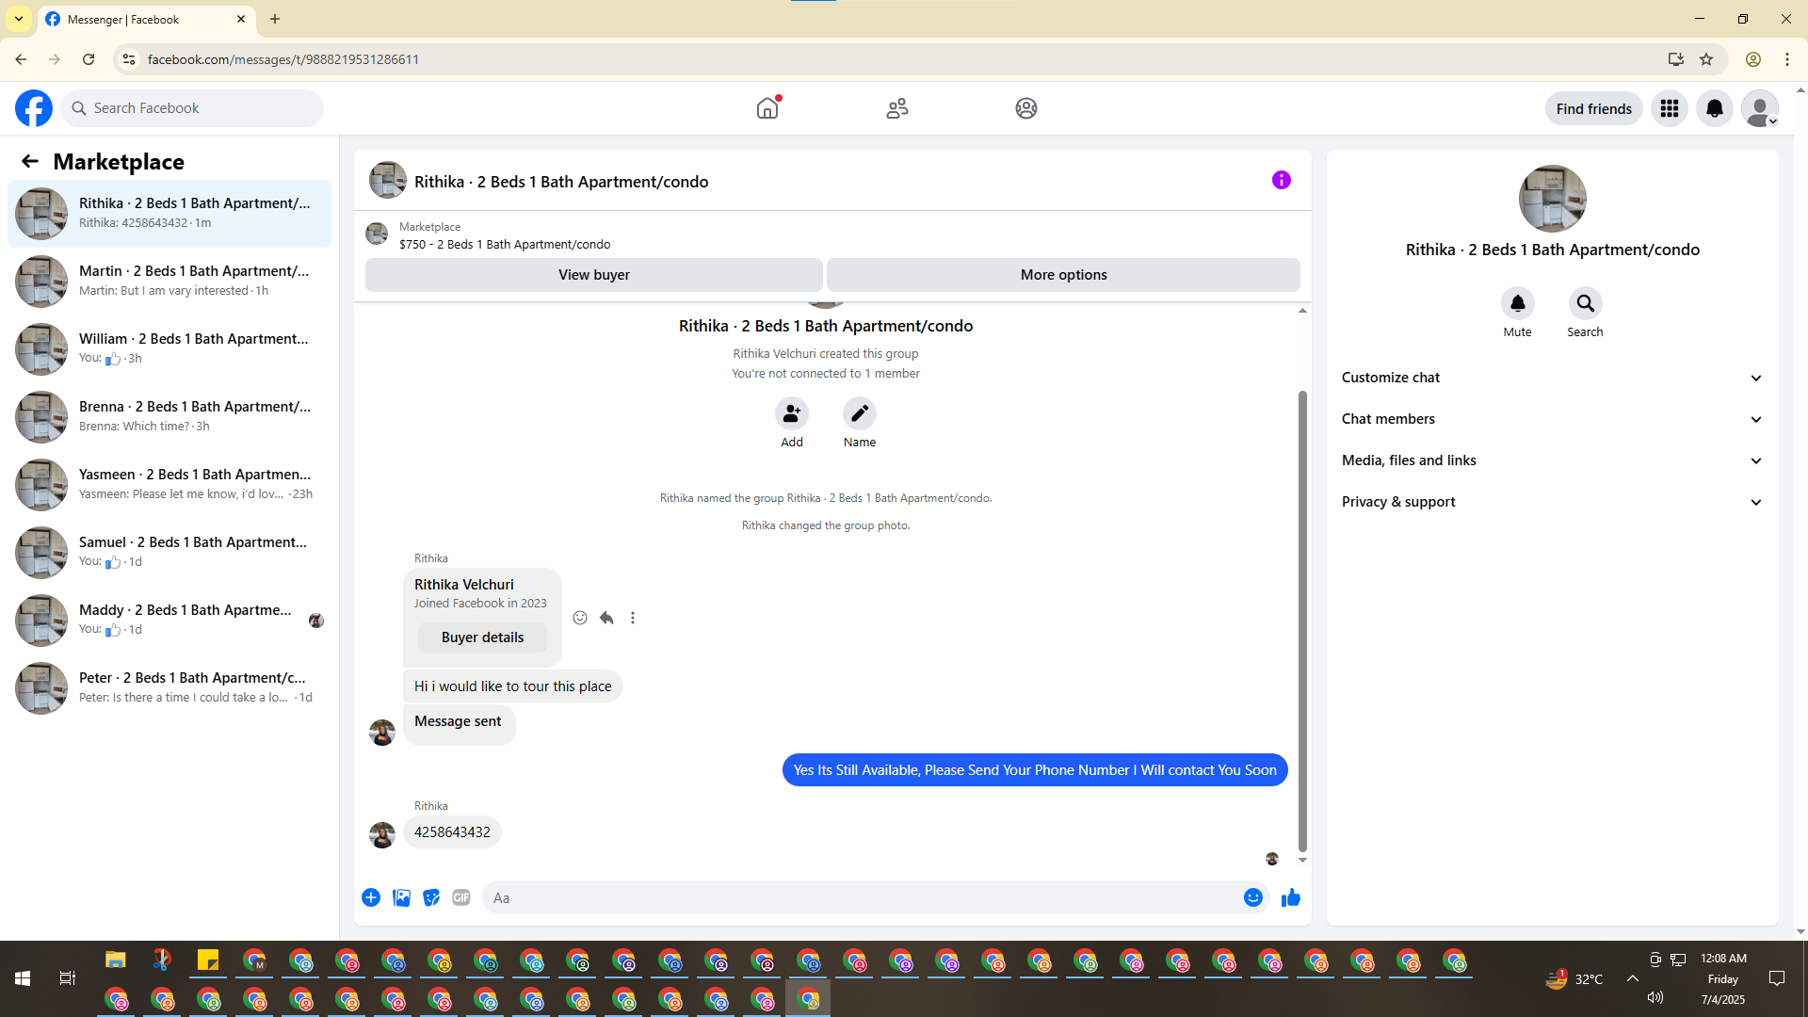Screen dimensions: 1808x1017
Task: Click the chat scrollbar
Action: [x=1302, y=621]
